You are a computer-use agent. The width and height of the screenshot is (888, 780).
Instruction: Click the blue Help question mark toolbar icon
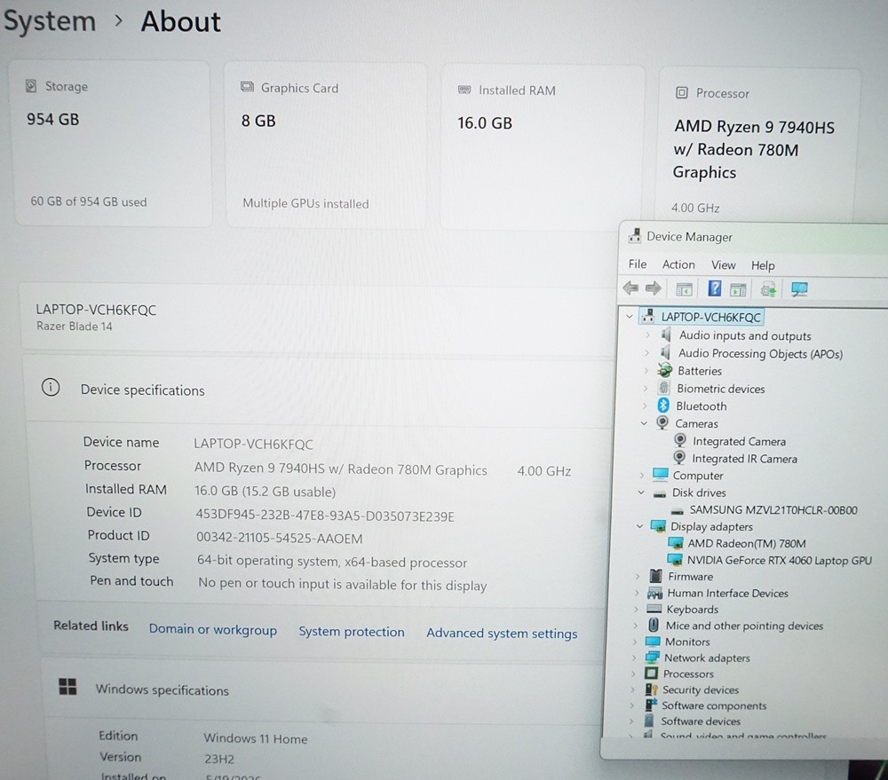coord(715,288)
